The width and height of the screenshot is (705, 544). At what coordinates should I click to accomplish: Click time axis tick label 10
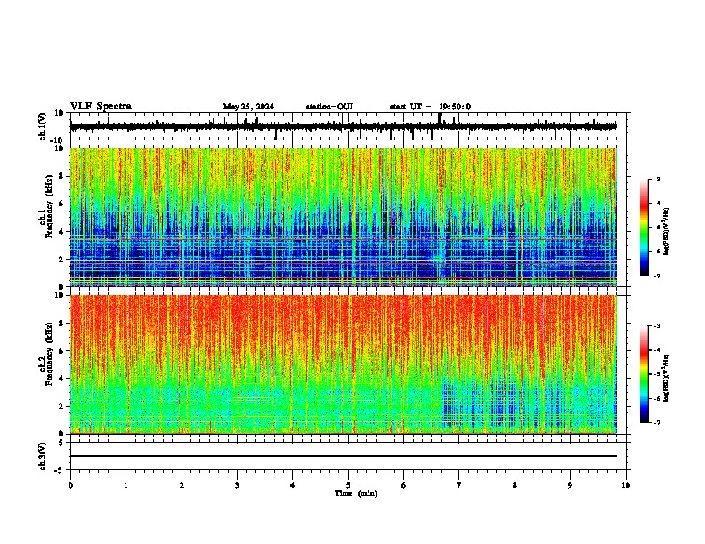(626, 485)
